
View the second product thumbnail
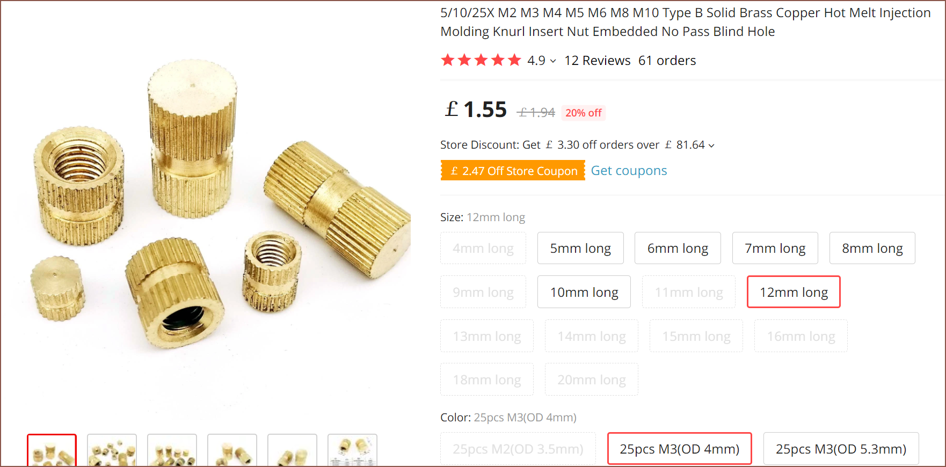112,450
